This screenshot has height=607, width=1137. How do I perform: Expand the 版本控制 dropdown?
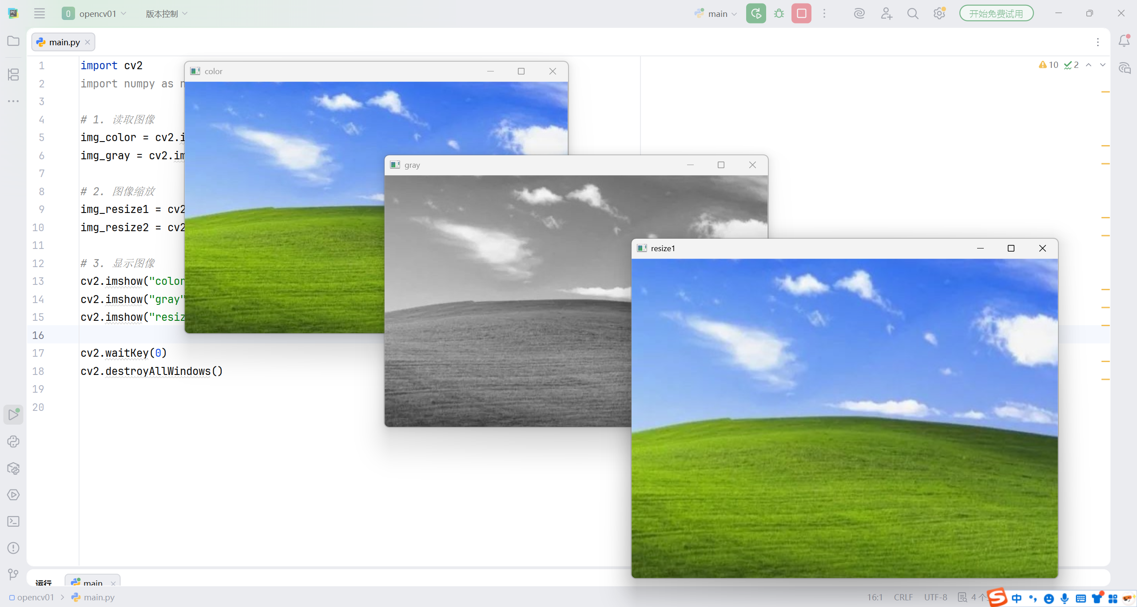(x=167, y=13)
